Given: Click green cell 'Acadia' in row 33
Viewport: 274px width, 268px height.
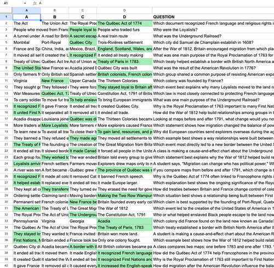Looking at the screenshot, I should coord(124,221).
